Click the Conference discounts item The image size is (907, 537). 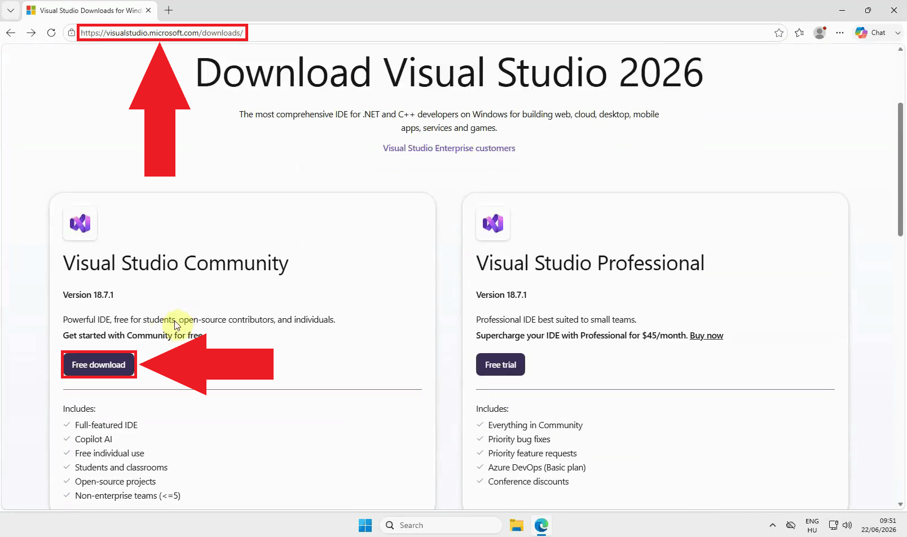point(529,481)
